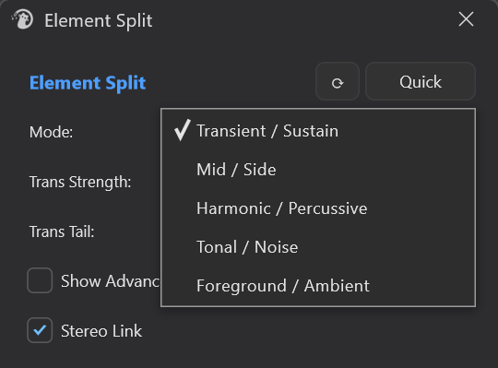This screenshot has width=498, height=368.
Task: Disable the Stereo Link checkbox
Action: [x=40, y=330]
